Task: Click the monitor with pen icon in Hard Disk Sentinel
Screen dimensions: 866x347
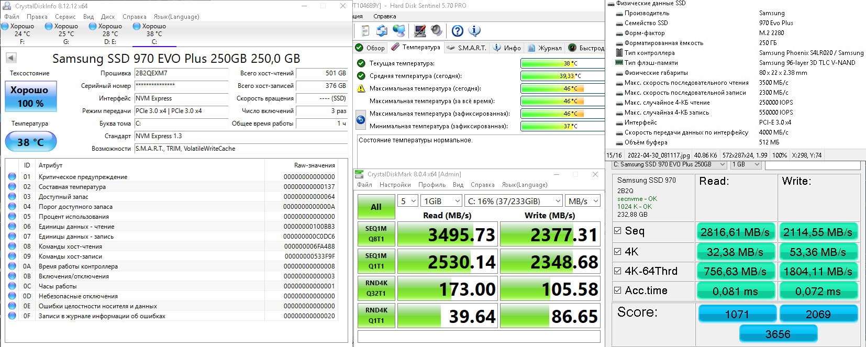Action: [x=419, y=31]
